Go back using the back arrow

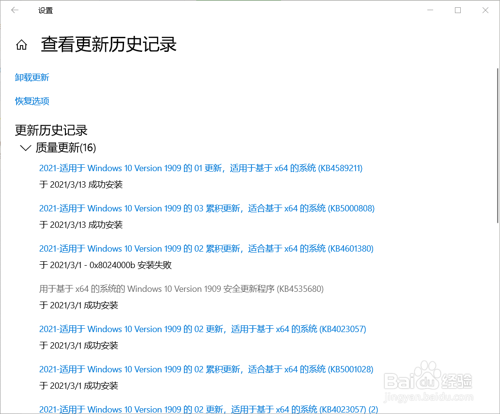[x=15, y=10]
